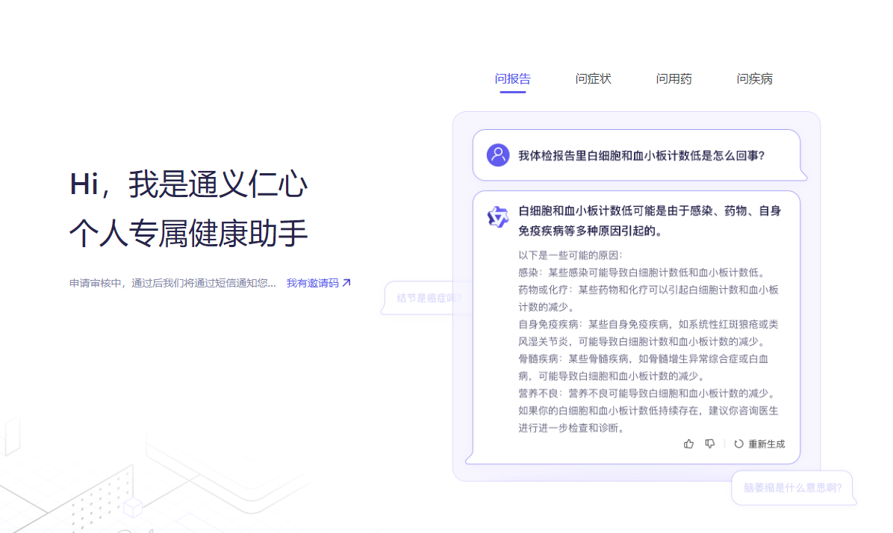Click the thumbs-down icon under the answer

[709, 443]
